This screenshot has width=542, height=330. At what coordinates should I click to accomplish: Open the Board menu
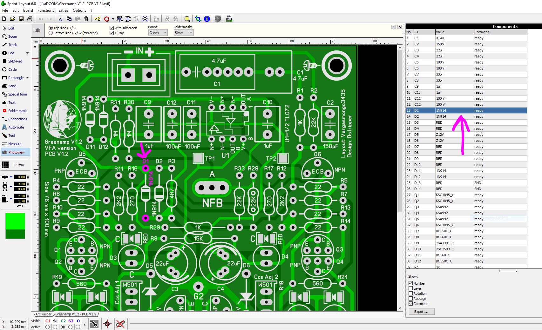(x=28, y=10)
